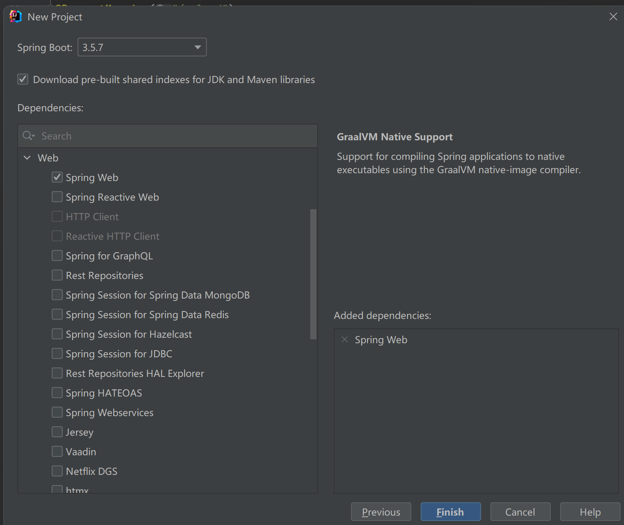Tick the Jersey dependency checkbox
The width and height of the screenshot is (624, 525).
(x=57, y=432)
